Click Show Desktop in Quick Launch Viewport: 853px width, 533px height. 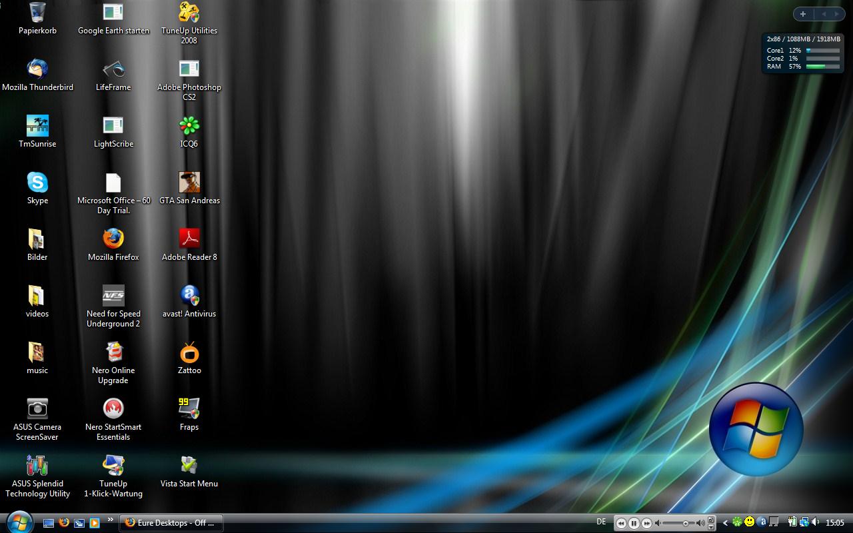49,523
